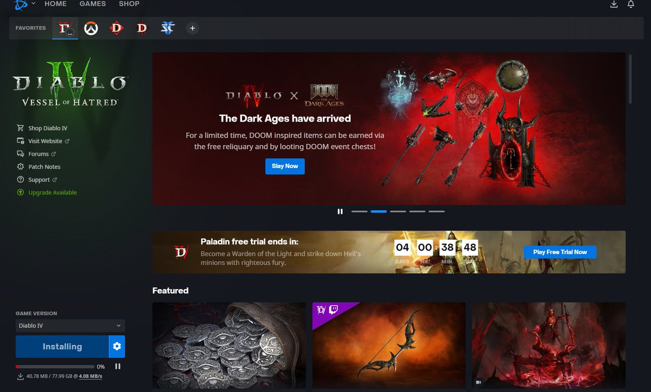Jump to the fourth carousel slide indicator
The width and height of the screenshot is (651, 392).
click(x=417, y=211)
